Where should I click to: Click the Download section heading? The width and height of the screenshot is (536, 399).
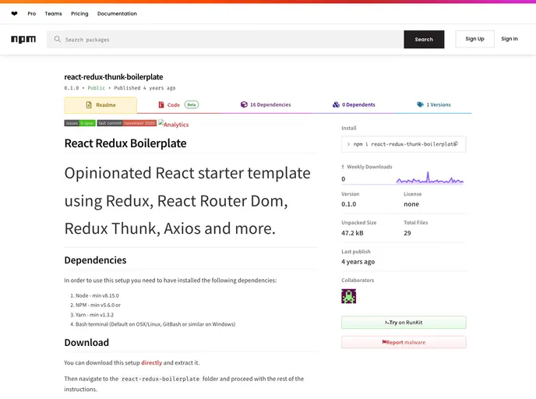(86, 343)
